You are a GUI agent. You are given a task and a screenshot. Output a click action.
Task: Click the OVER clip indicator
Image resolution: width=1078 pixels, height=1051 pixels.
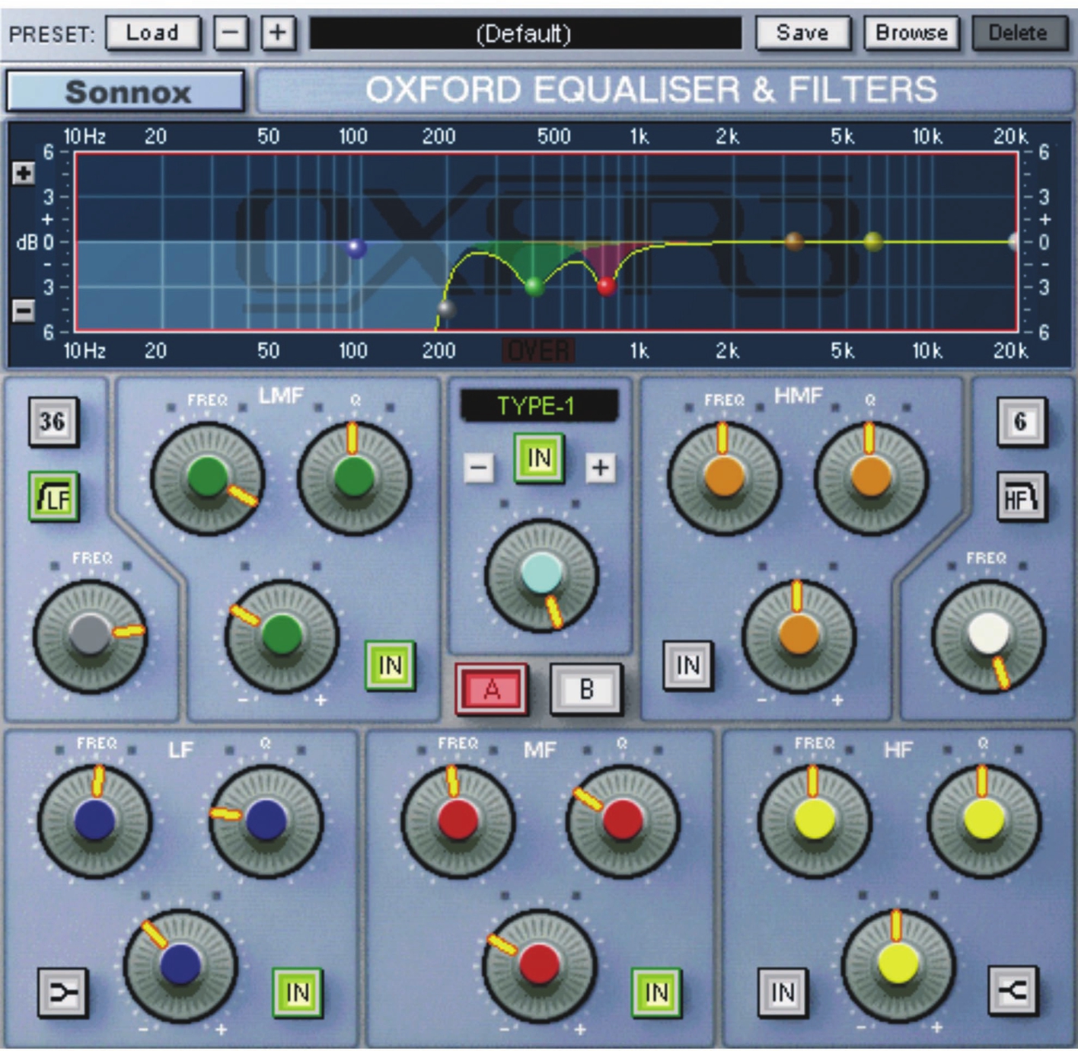[x=538, y=350]
